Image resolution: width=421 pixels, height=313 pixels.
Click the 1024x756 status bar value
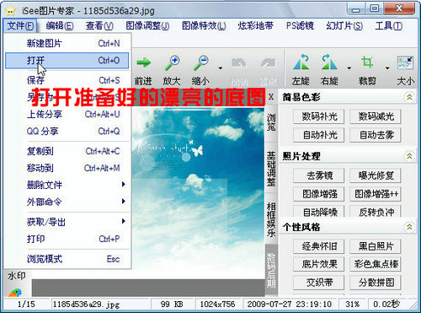[x=217, y=304]
